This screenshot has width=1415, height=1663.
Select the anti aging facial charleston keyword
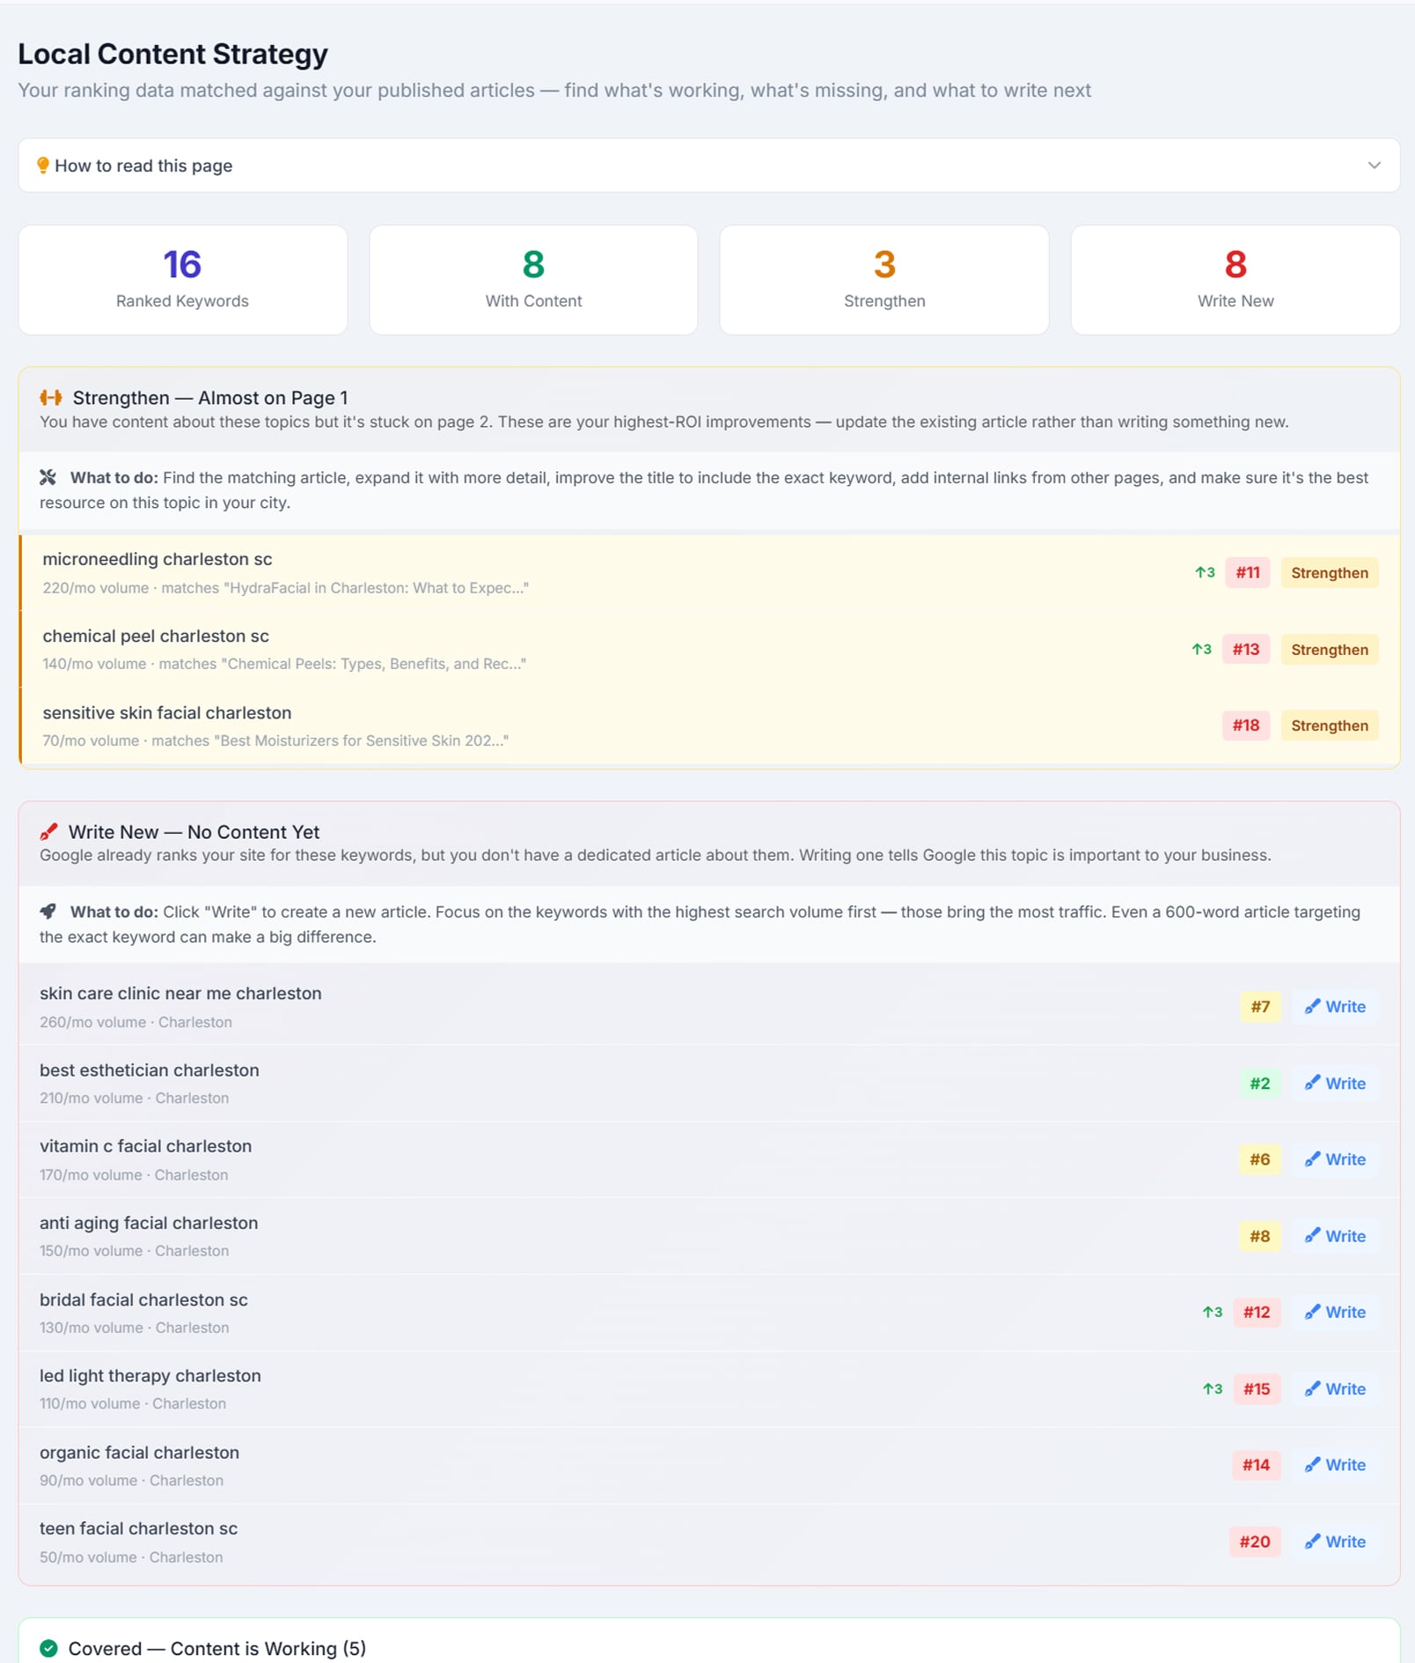click(149, 1223)
